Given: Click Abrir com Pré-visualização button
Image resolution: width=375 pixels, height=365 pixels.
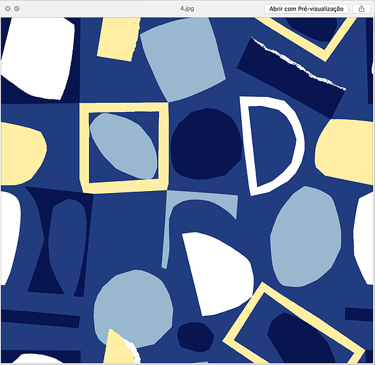Looking at the screenshot, I should click(x=306, y=9).
